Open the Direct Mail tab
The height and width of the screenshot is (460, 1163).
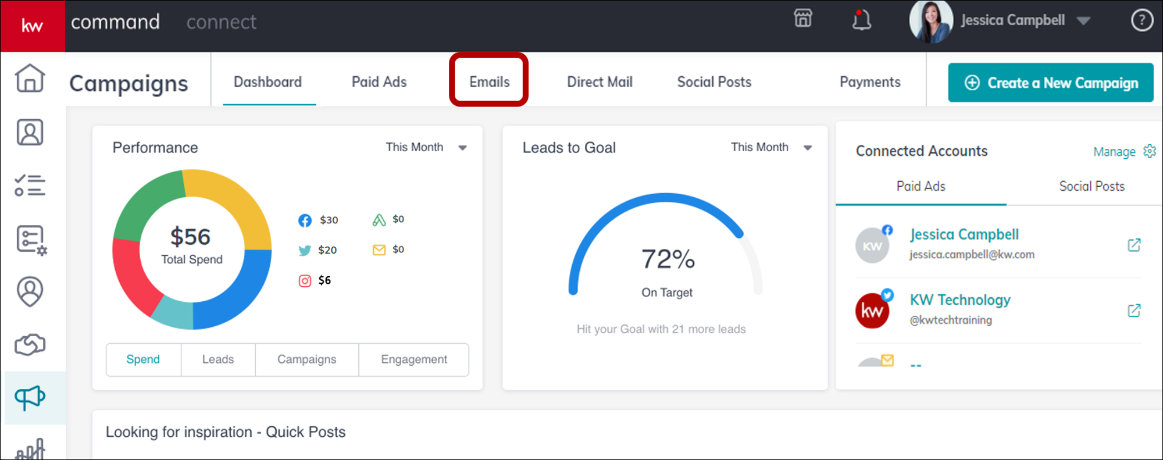click(x=600, y=82)
